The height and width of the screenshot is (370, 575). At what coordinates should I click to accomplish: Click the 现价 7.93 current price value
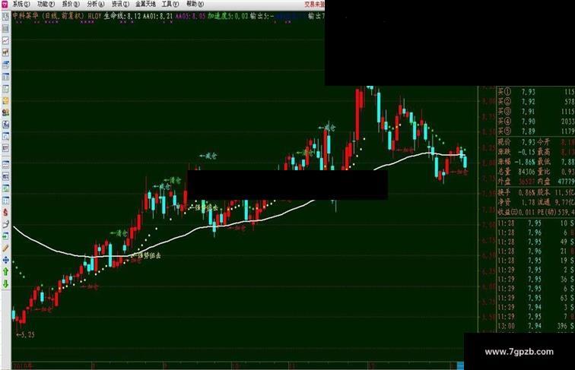click(x=528, y=142)
